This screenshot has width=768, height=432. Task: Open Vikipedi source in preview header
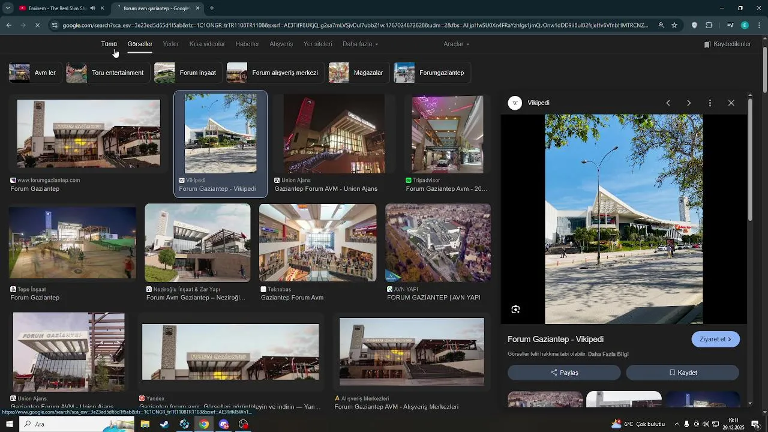(529, 103)
